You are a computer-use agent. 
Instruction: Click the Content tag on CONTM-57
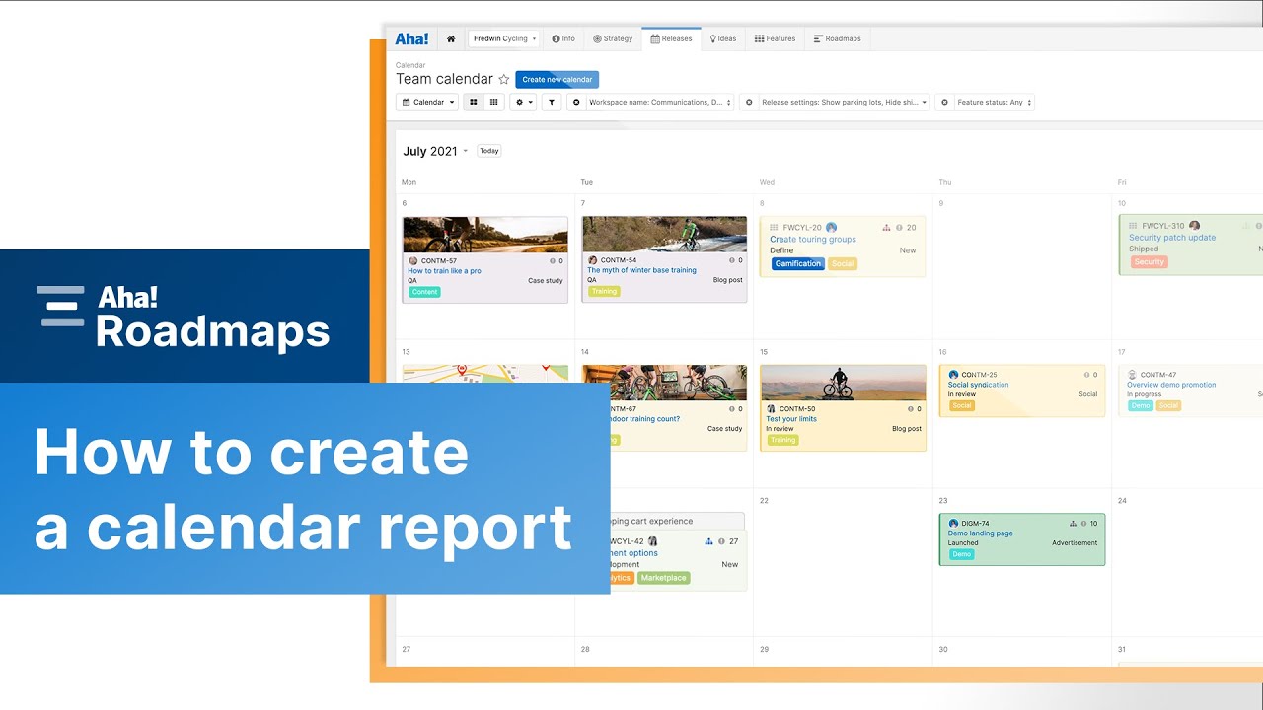(424, 292)
